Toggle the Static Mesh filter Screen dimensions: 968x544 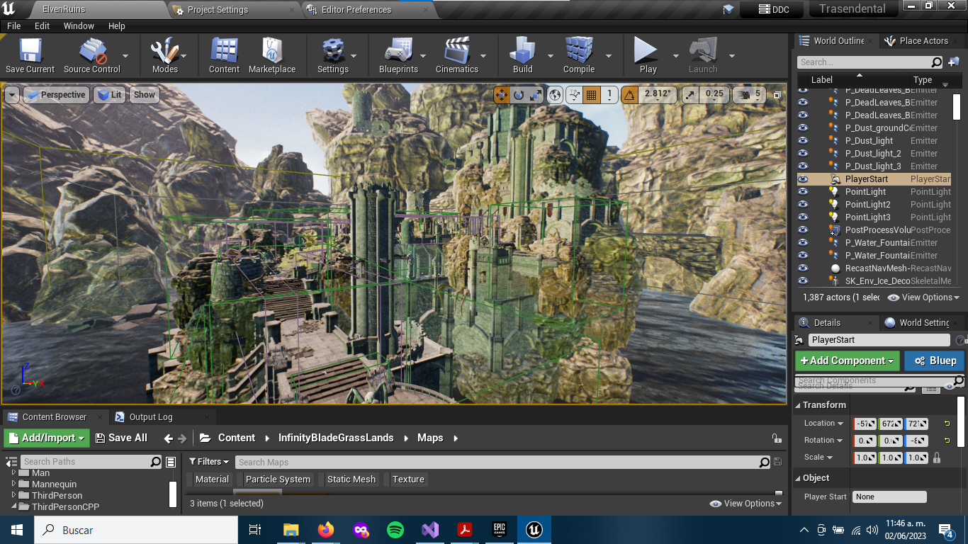point(351,480)
